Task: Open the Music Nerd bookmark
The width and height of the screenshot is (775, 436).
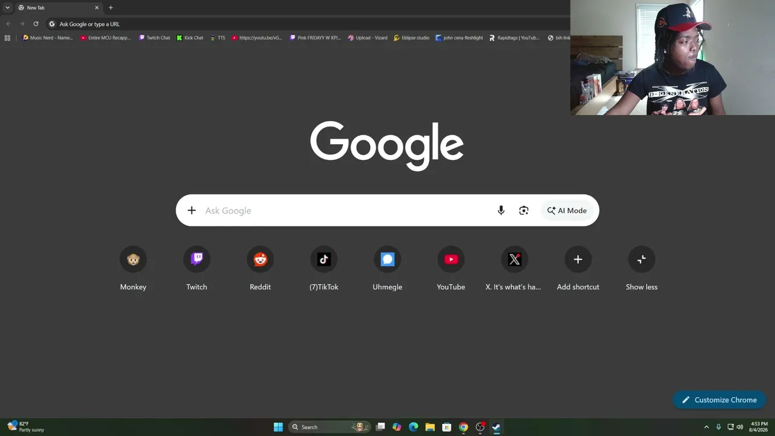Action: tap(48, 38)
